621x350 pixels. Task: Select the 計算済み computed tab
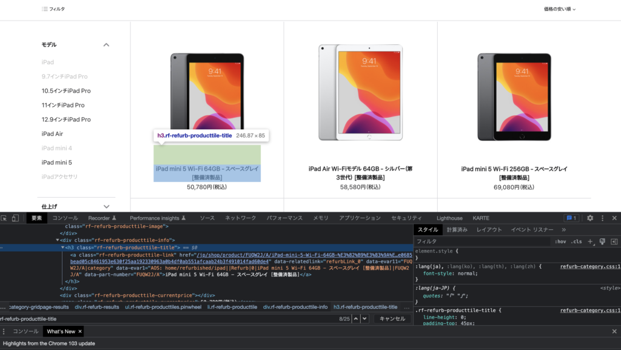(x=457, y=230)
